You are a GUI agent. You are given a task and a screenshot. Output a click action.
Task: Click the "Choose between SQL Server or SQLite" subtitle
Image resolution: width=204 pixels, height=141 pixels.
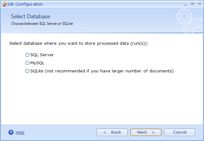pos(42,23)
